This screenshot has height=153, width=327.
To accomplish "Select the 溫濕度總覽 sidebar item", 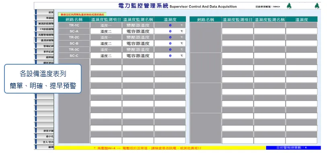I will tap(44, 41).
